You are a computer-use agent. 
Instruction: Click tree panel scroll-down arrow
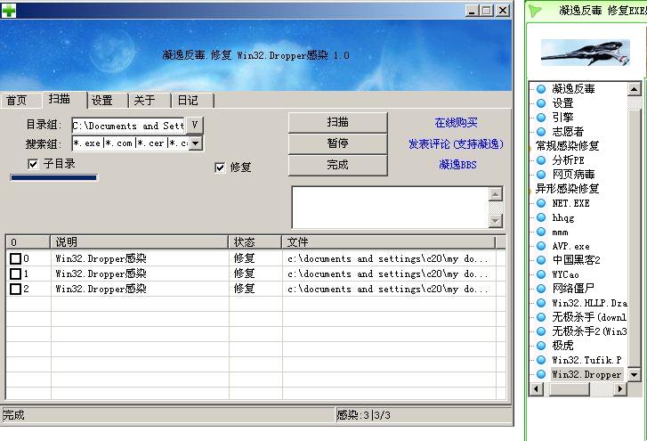pos(635,374)
